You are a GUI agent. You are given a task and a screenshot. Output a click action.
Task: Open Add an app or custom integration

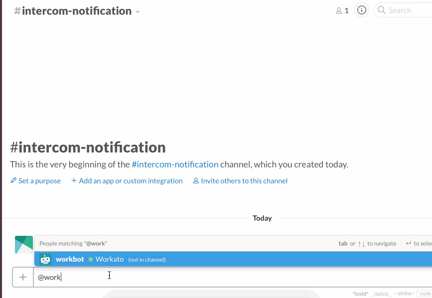[131, 181]
